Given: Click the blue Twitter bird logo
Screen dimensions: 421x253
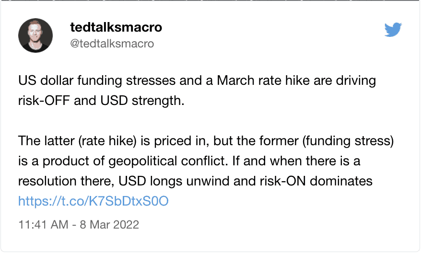Looking at the screenshot, I should click(393, 30).
